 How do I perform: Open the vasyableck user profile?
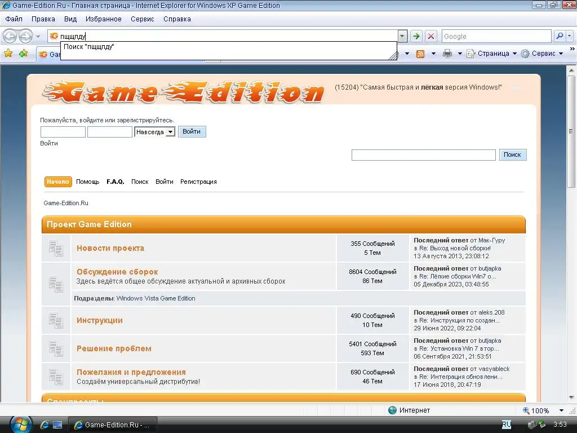[494, 369]
